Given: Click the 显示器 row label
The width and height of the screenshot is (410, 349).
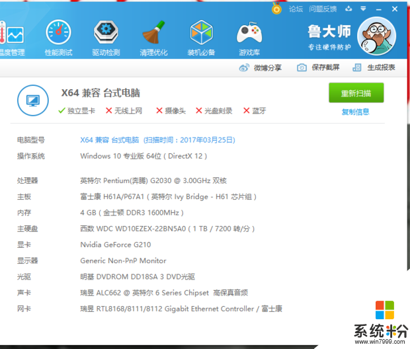Looking at the screenshot, I should tap(28, 260).
